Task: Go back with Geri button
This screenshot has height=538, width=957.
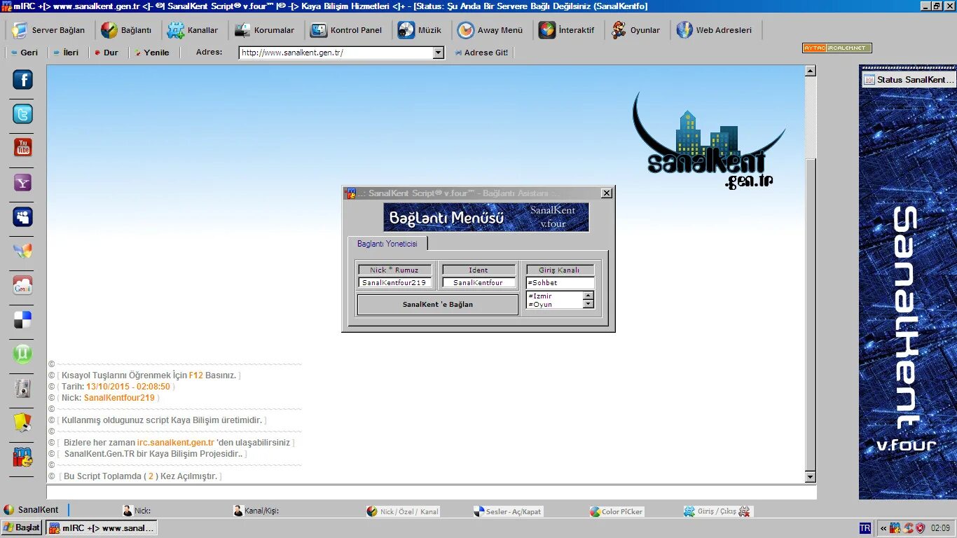Action: 24,53
